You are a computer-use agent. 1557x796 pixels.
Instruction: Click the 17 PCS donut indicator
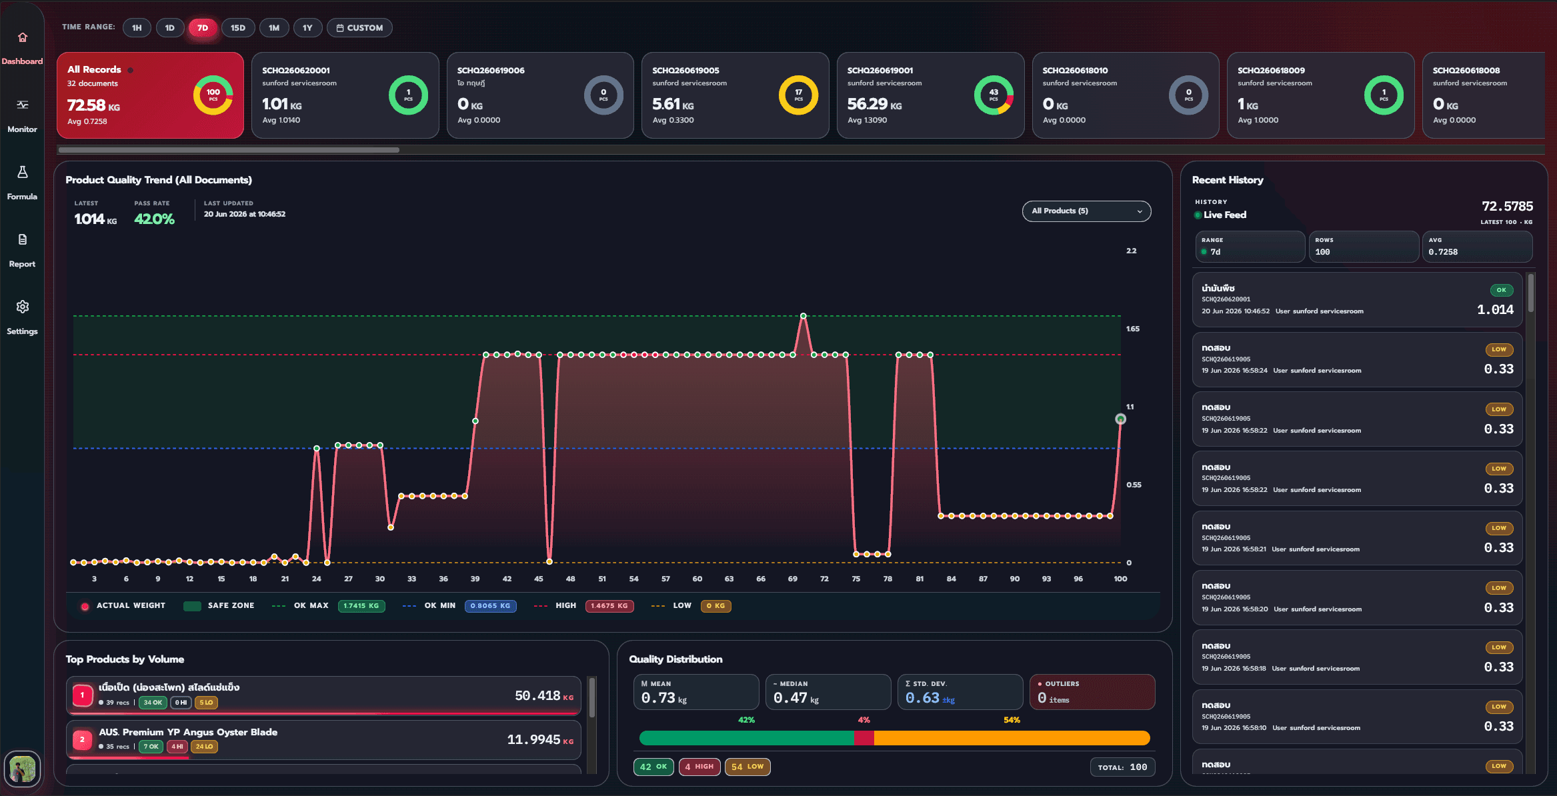(799, 95)
